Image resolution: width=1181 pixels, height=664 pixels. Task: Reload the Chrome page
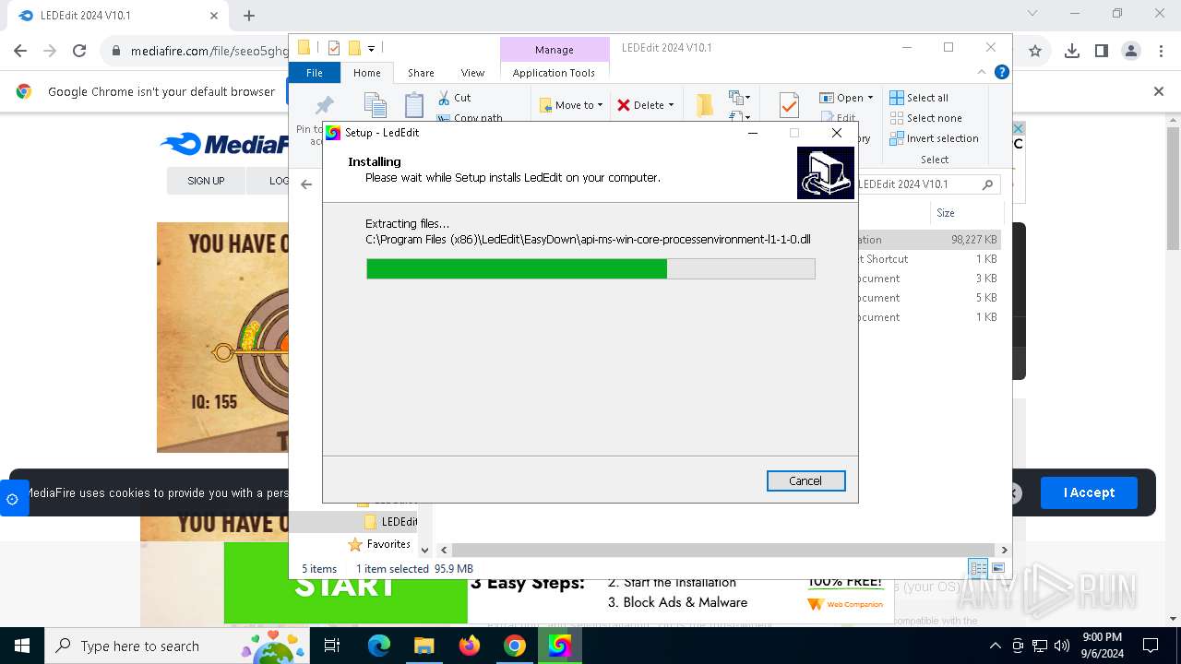click(x=79, y=52)
